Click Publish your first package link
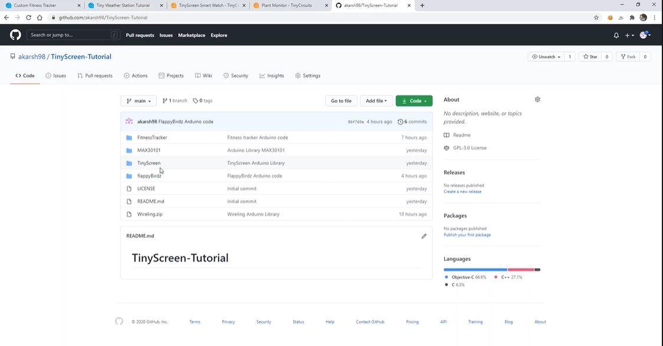The height and width of the screenshot is (346, 663). (467, 235)
